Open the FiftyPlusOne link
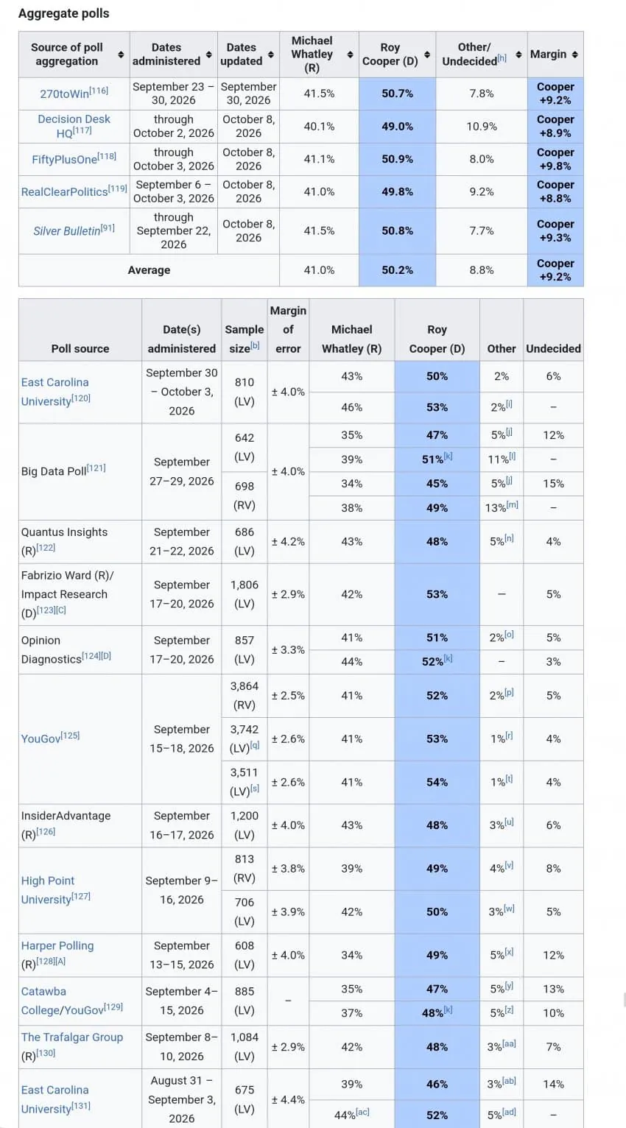The height and width of the screenshot is (1128, 626). [x=65, y=159]
